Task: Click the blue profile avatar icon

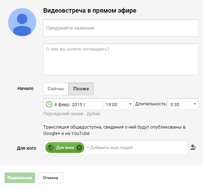Action: (22, 22)
